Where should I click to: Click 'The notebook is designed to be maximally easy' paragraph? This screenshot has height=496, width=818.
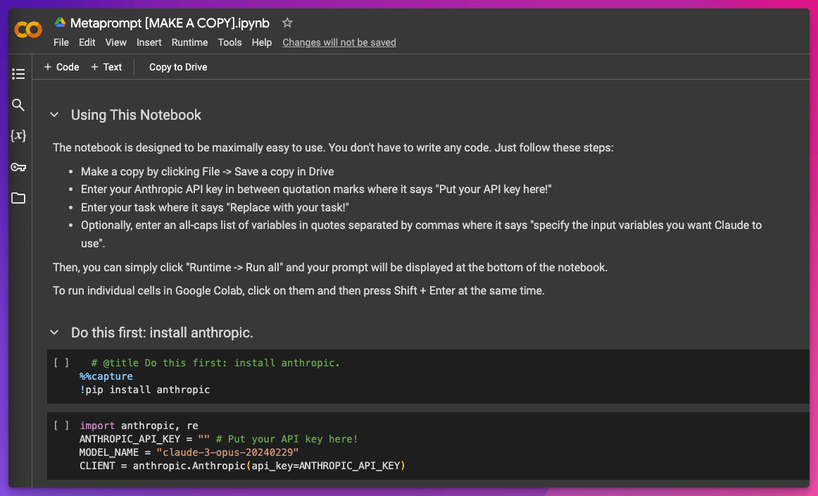pos(333,148)
